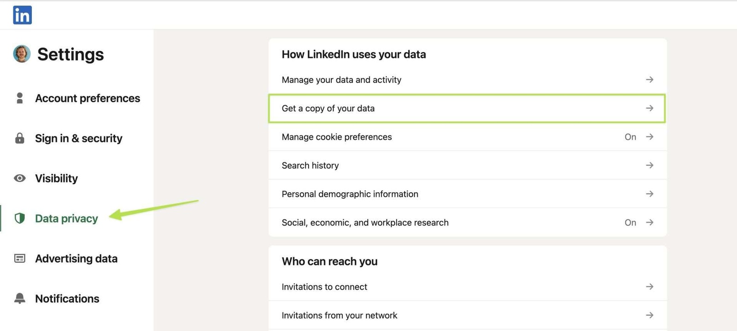Image resolution: width=737 pixels, height=331 pixels.
Task: Open Notifications via the bell icon
Action: 20,298
